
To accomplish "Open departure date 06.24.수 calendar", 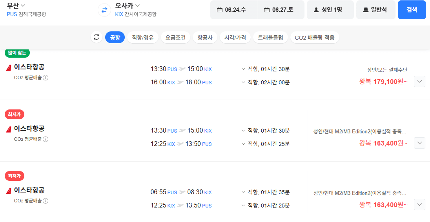I will point(234,10).
